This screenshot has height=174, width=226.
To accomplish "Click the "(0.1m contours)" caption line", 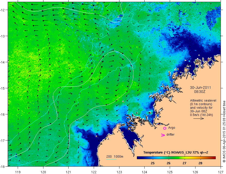I will (x=201, y=104).
